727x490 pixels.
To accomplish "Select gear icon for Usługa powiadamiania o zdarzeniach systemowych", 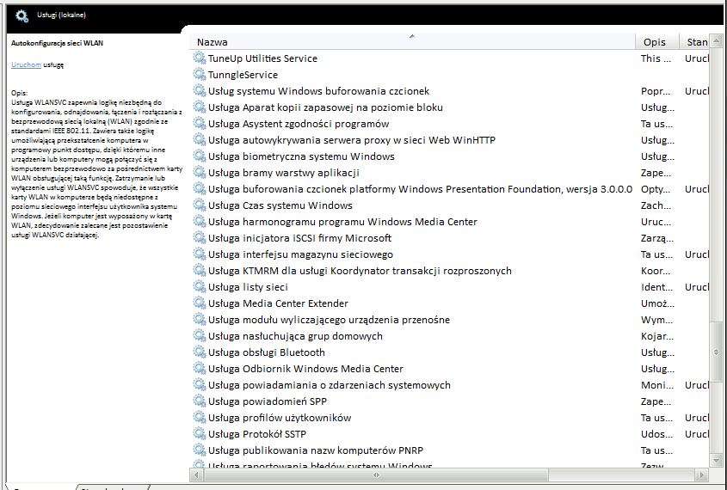I will pyautogui.click(x=200, y=384).
